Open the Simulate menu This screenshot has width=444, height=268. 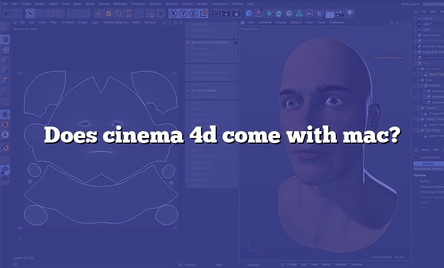pyautogui.click(x=171, y=4)
